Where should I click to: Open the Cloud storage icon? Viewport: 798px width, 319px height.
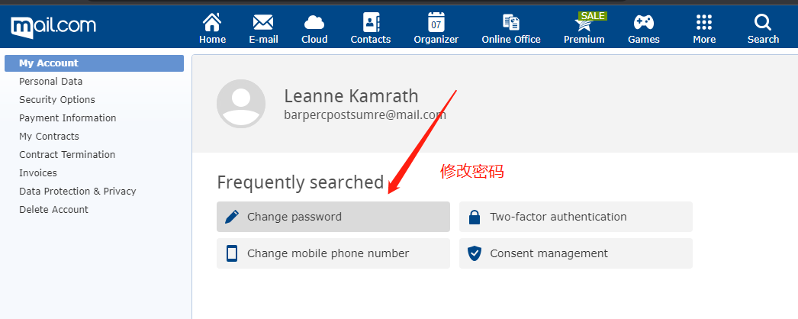(x=314, y=23)
